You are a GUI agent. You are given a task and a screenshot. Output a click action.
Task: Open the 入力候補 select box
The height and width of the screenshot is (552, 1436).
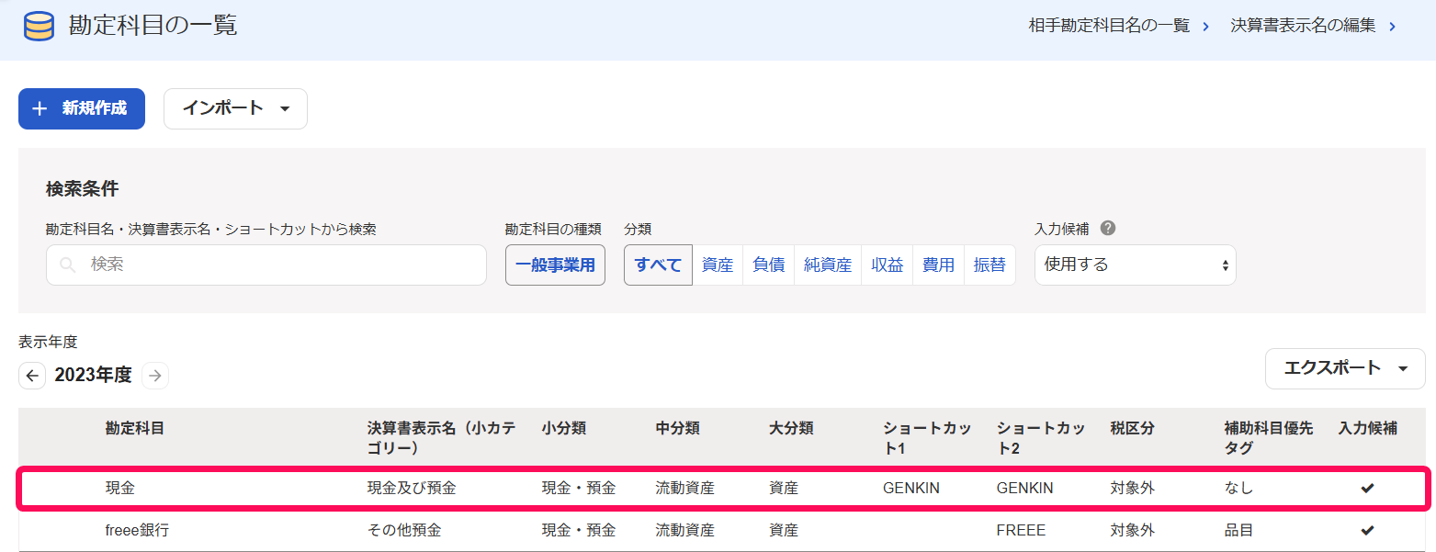[x=1136, y=265]
